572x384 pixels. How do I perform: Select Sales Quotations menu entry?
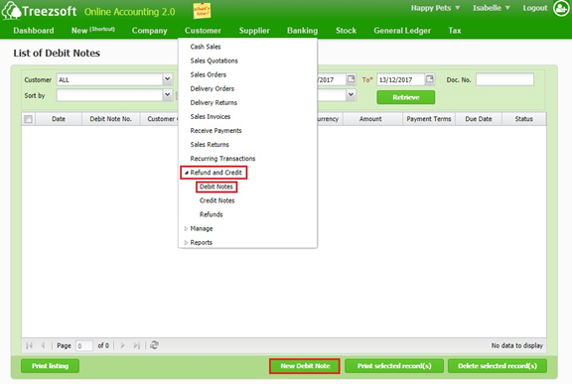pyautogui.click(x=214, y=61)
